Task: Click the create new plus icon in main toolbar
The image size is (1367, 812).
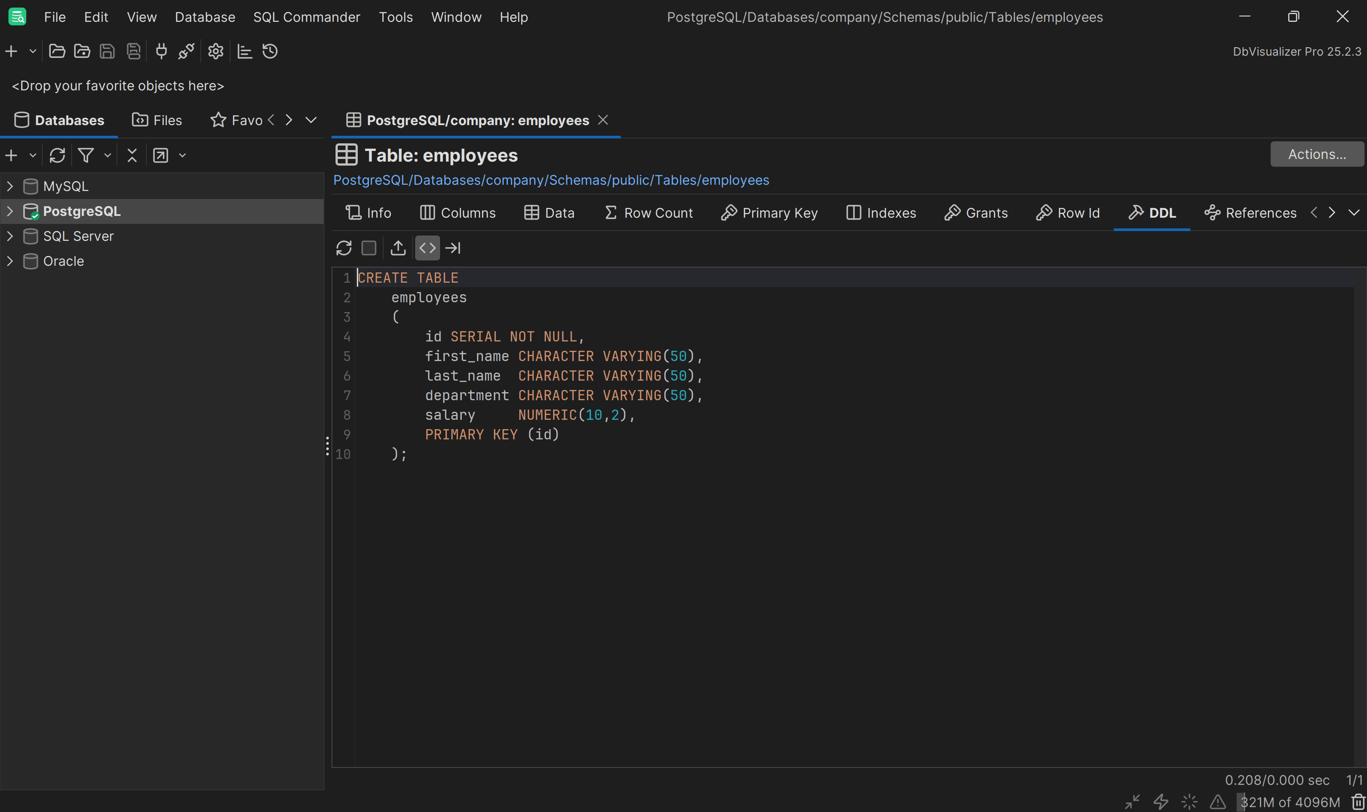Action: pyautogui.click(x=12, y=52)
